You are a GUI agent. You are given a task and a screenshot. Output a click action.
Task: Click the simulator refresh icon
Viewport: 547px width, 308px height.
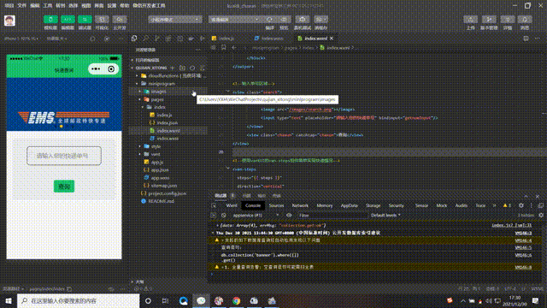tap(92, 38)
